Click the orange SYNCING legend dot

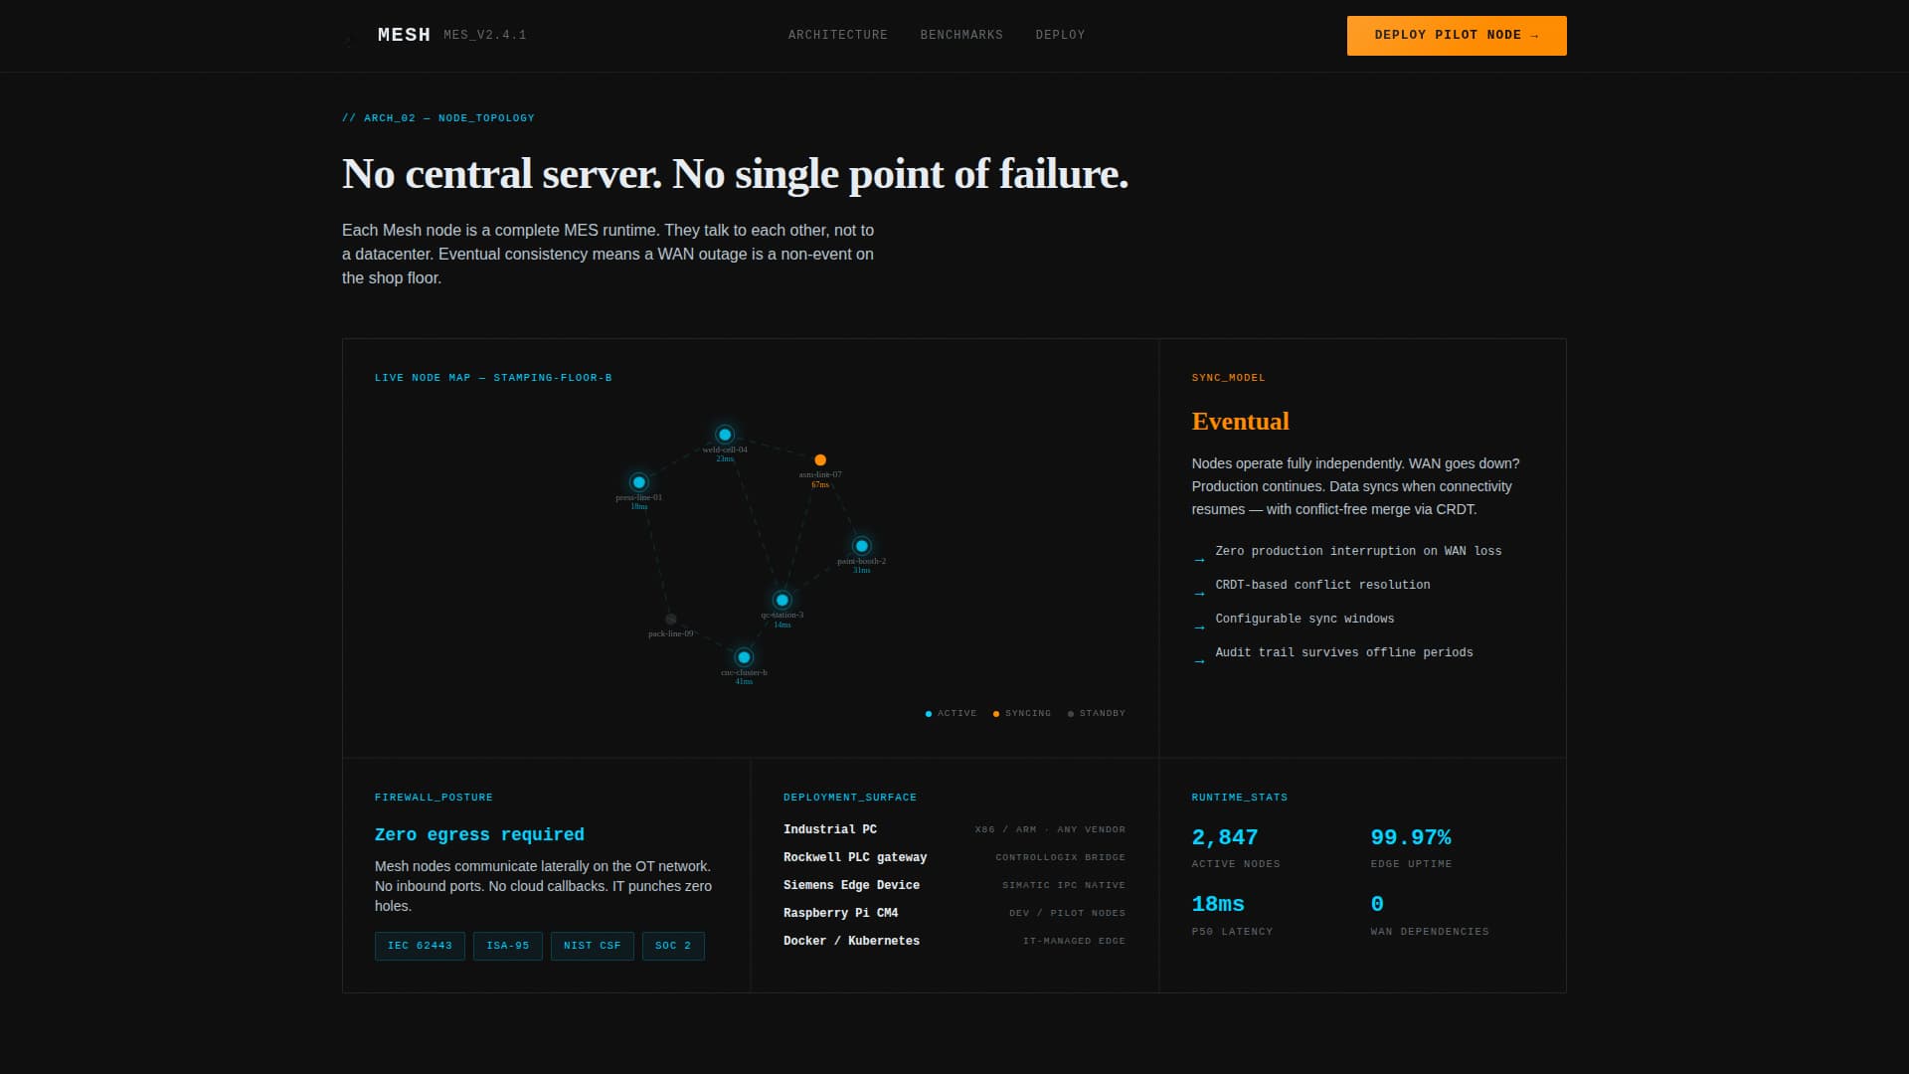(x=996, y=714)
